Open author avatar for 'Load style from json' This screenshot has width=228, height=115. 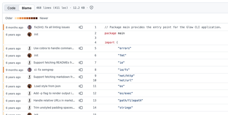[30, 86]
